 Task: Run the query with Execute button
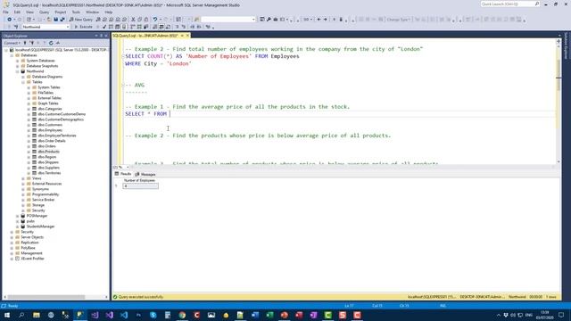(x=83, y=27)
